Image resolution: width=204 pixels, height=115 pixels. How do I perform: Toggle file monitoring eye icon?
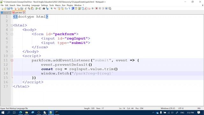tap(92, 9)
